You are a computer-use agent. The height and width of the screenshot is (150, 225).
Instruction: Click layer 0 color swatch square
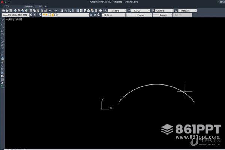pyautogui.click(x=55, y=15)
